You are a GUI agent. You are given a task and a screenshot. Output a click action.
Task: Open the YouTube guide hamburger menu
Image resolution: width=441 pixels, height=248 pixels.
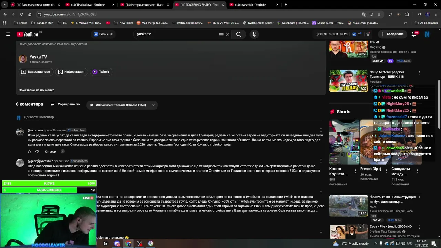[x=8, y=34]
